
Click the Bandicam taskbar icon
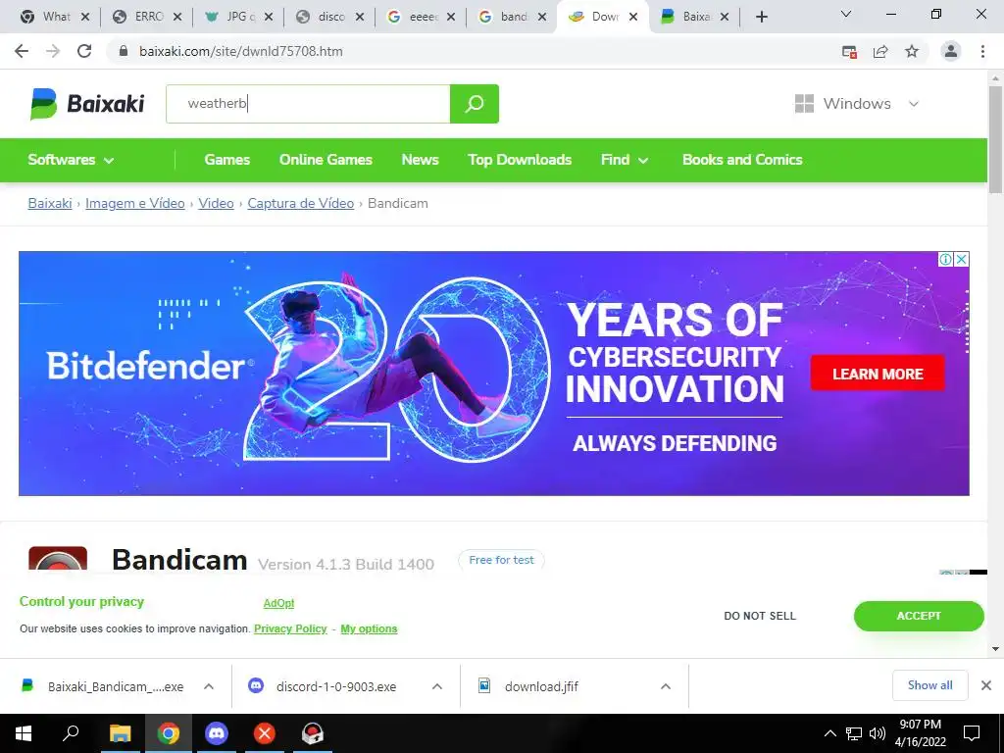click(313, 733)
